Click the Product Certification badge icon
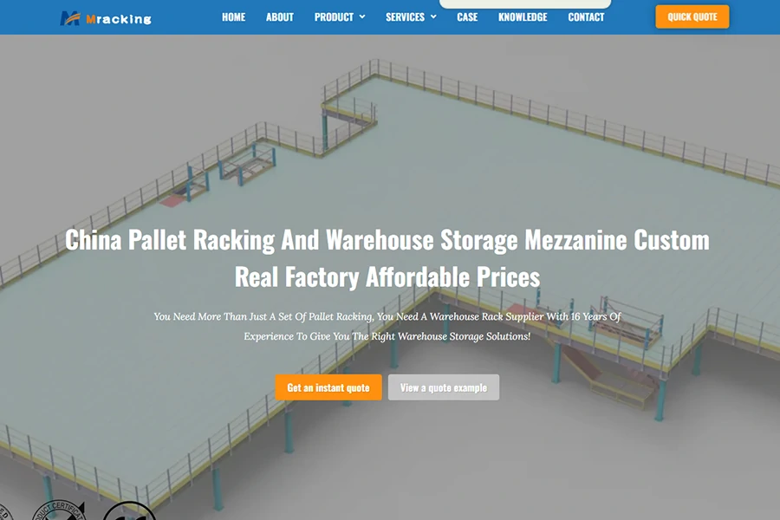 pyautogui.click(x=59, y=510)
